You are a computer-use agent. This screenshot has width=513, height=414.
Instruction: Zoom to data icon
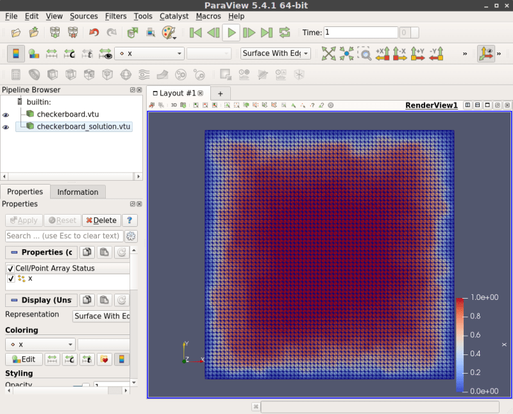[x=346, y=54]
